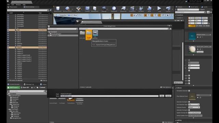Viewport: 219px width, 123px height.
Task: Click the translate gizmo icon in viewport toolbar
Action: [131, 15]
